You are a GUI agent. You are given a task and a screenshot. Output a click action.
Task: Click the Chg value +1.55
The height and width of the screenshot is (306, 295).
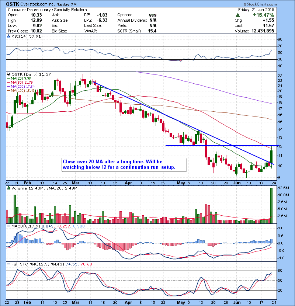[268, 20]
